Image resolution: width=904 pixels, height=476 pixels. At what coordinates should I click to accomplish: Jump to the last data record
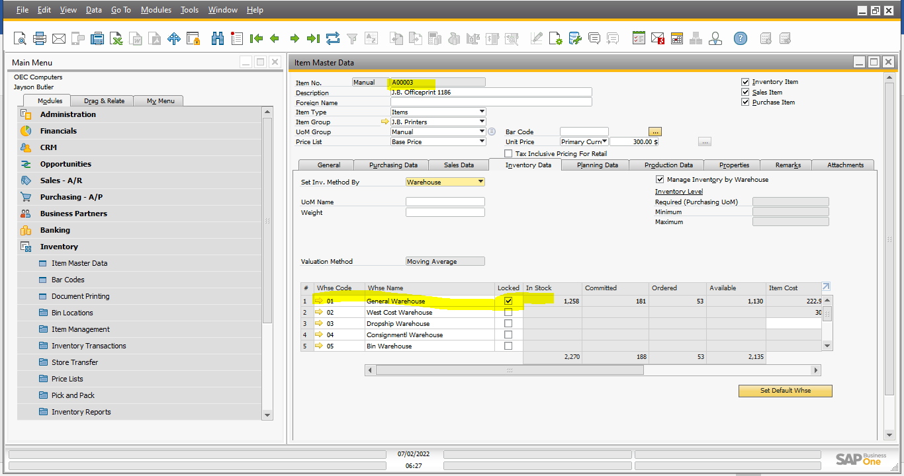point(313,38)
